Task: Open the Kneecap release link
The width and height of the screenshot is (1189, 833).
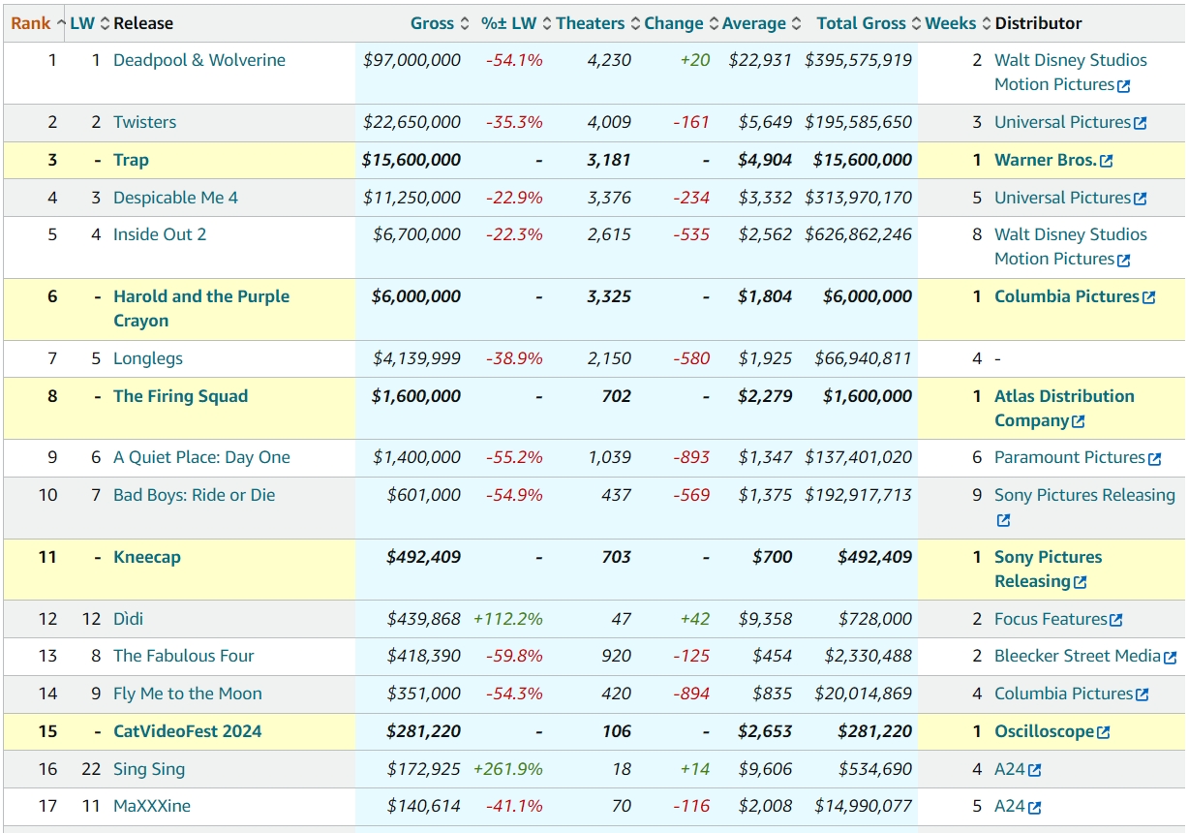Action: [x=147, y=557]
